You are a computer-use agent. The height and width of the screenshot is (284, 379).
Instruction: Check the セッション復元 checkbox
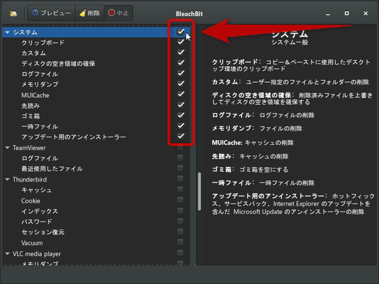click(x=180, y=232)
